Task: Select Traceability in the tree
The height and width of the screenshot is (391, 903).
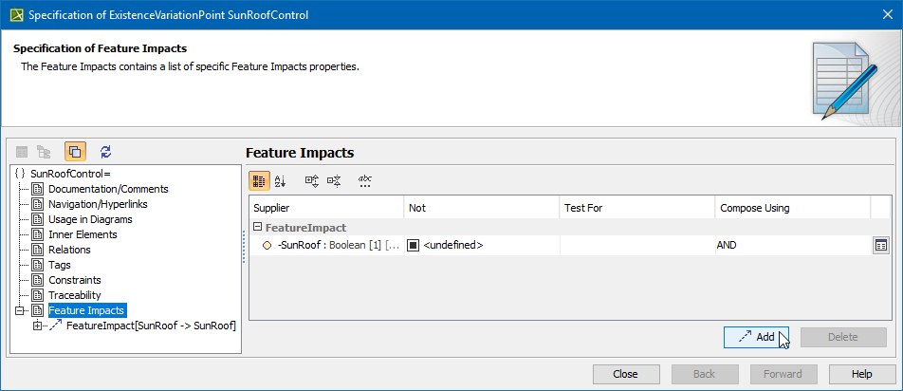Action: pyautogui.click(x=74, y=295)
